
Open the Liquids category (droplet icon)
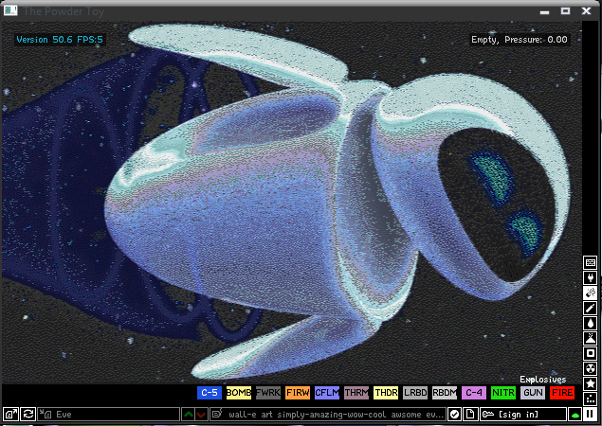pos(590,323)
